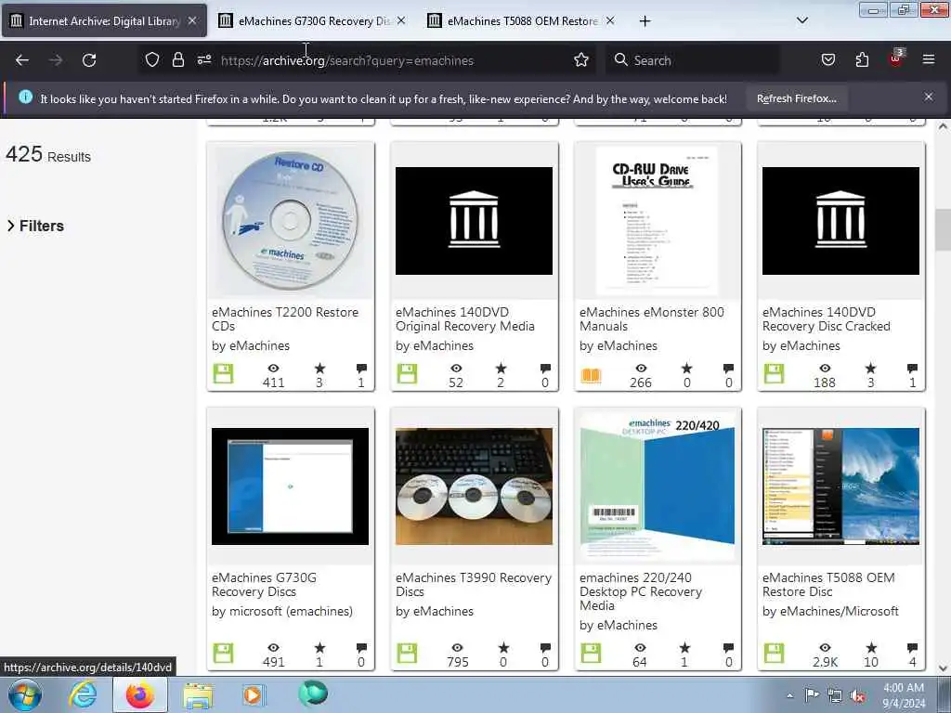Close the Internet Archive tab
951x713 pixels.
click(191, 20)
